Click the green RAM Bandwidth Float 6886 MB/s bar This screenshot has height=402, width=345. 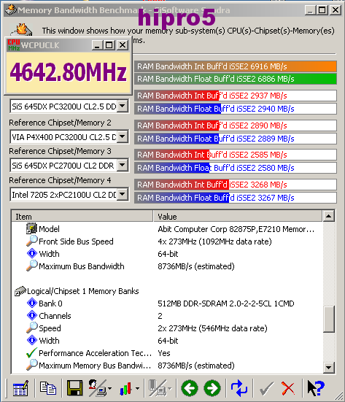coord(236,79)
